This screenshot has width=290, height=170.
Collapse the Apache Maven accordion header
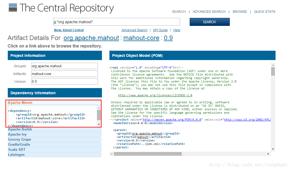54,103
